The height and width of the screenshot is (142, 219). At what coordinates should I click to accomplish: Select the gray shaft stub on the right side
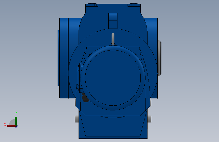[x=149, y=119]
